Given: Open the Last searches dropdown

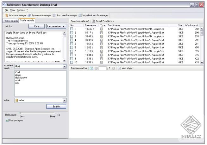Looking at the screenshot, I should (x=56, y=26).
